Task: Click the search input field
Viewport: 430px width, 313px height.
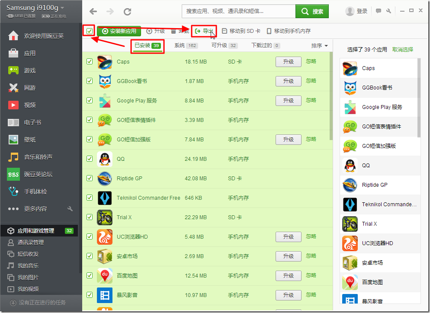Action: tap(239, 12)
